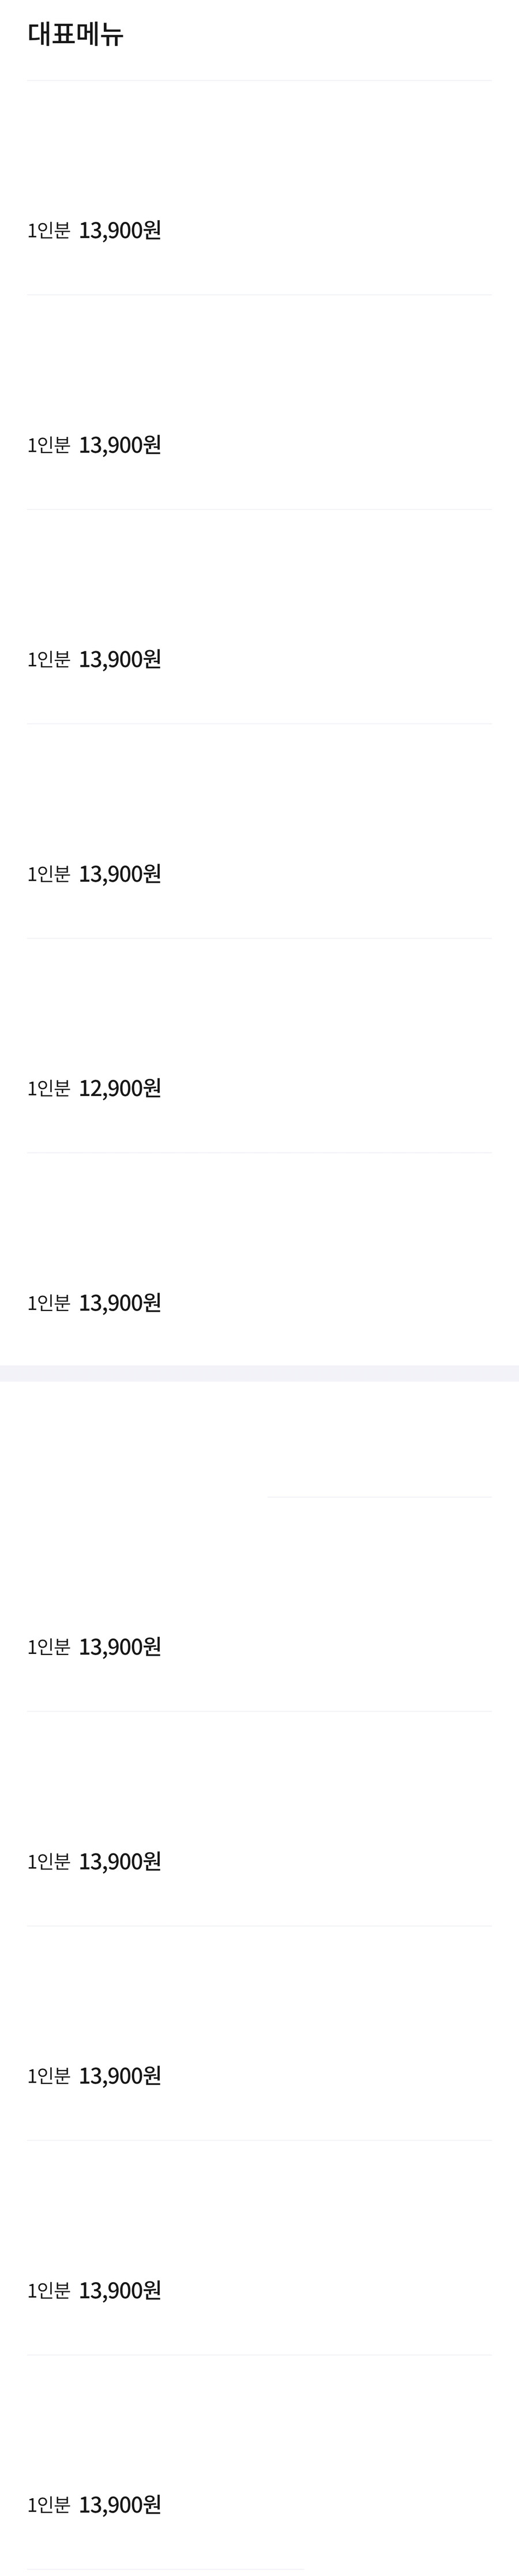The image size is (519, 2576).
Task: Select the second menu item's 13,900원 price
Action: coord(120,445)
